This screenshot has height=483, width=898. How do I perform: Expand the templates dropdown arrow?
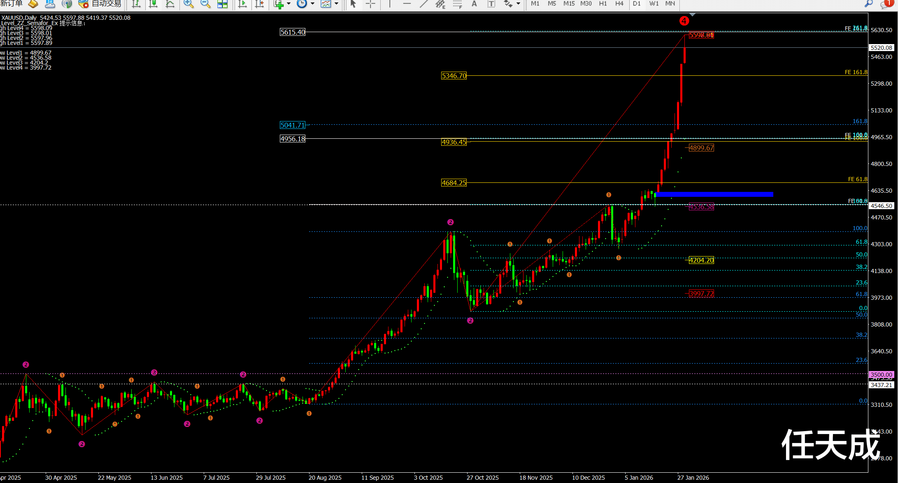point(337,4)
